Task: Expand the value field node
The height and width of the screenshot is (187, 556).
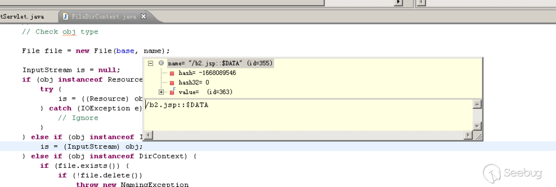Action: (x=161, y=92)
